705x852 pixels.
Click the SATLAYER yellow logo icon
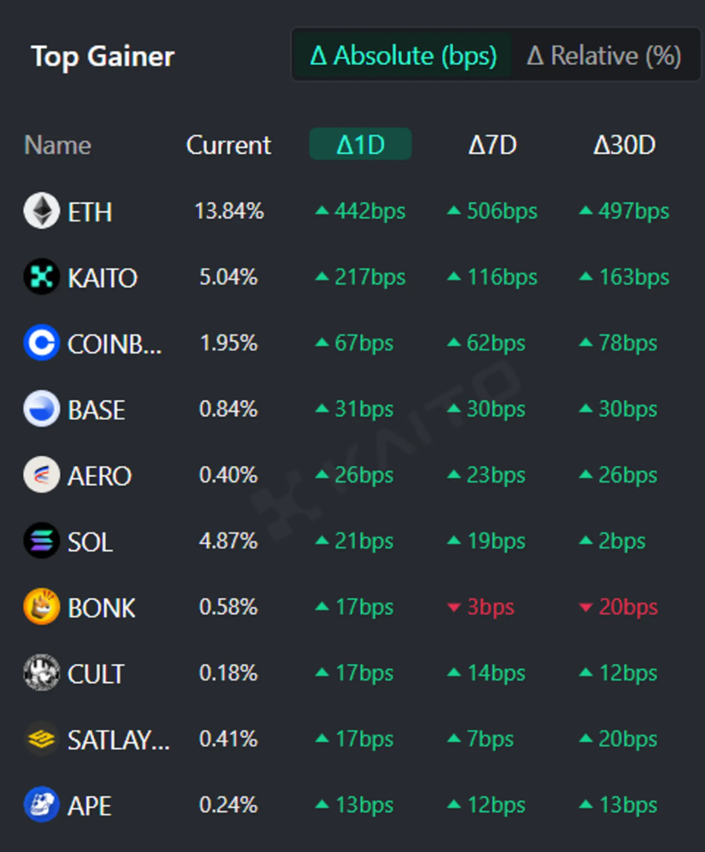(41, 739)
